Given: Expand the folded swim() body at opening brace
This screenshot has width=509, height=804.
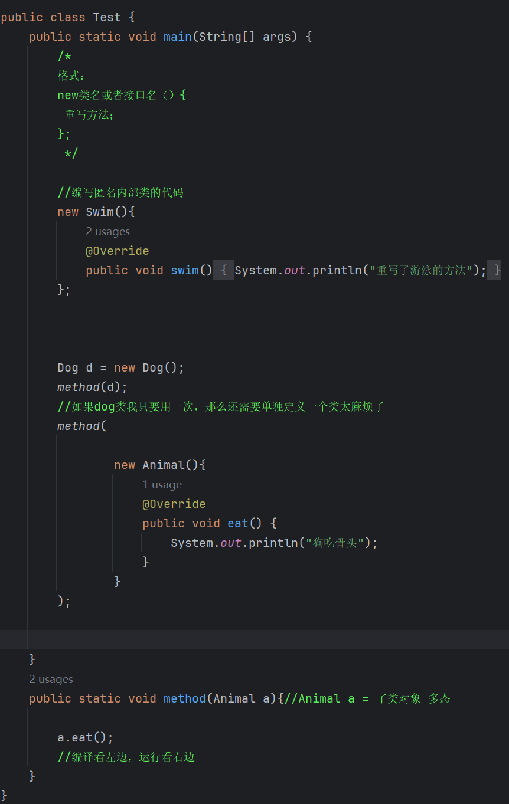Looking at the screenshot, I should click(x=224, y=270).
